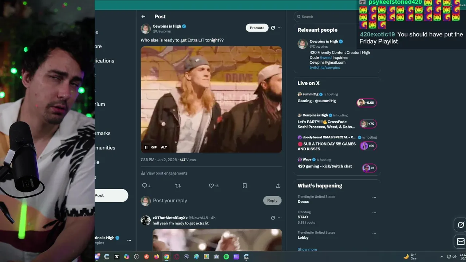Click the repost icon under the post
466x262 pixels.
[178, 186]
